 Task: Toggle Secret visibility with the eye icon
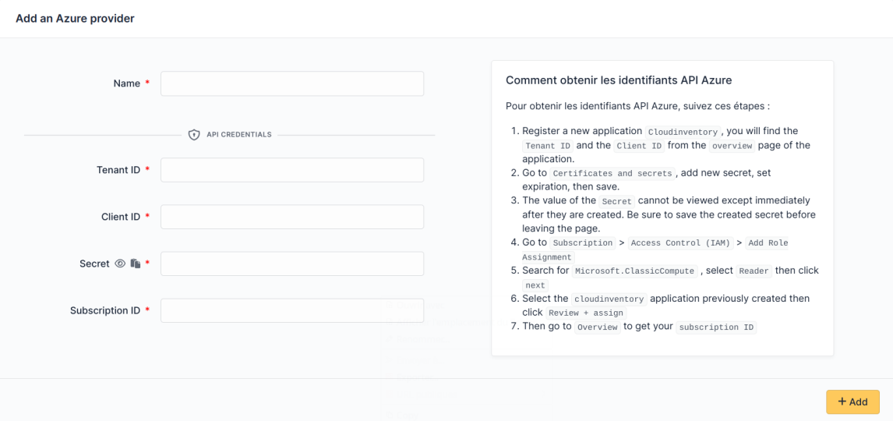click(120, 264)
